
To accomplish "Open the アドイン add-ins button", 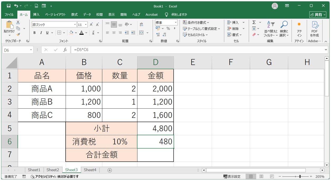I will click(299, 29).
